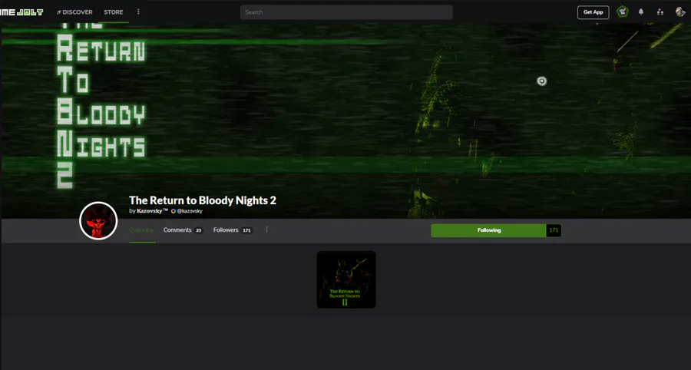Viewport: 691px width, 370px height.
Task: Click the 171 follower count beside Following
Action: pos(554,230)
